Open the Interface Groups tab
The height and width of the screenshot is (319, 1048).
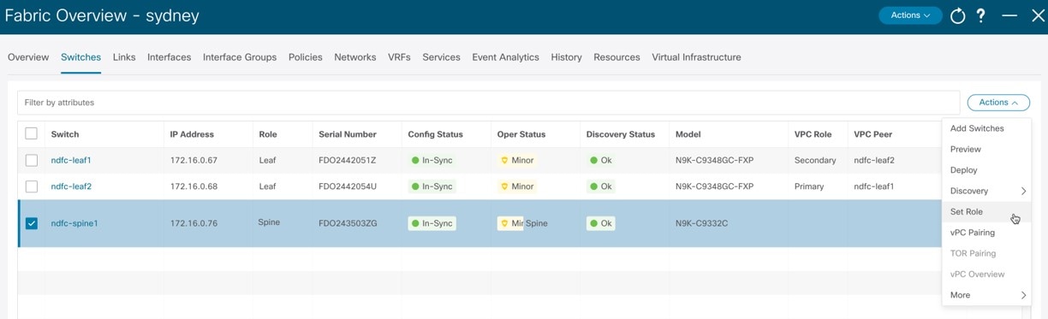click(240, 57)
